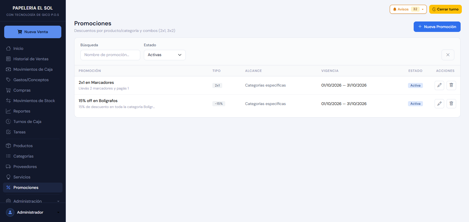
Task: Click the lightbulb icon beside Servicios
Action: (8, 177)
